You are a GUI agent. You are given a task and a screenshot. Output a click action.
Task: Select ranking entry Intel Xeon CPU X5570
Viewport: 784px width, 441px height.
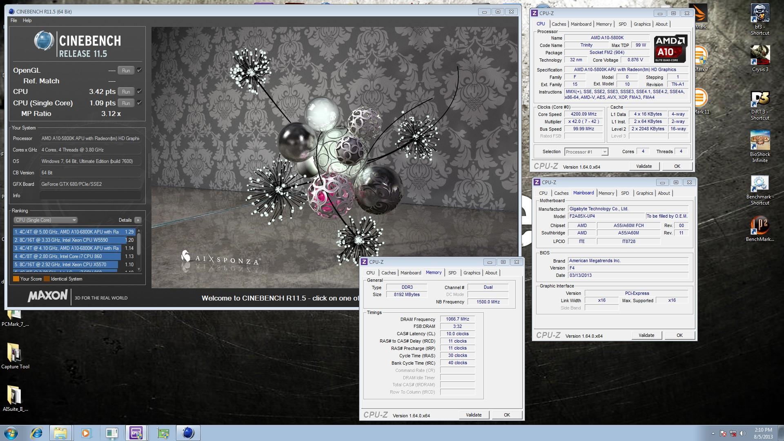(73, 265)
